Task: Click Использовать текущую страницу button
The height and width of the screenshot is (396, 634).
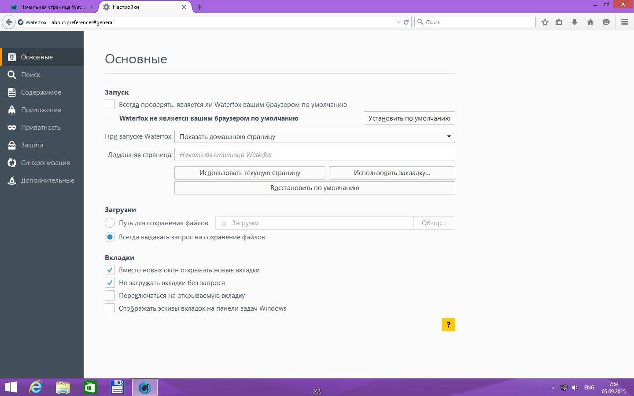Action: (250, 173)
